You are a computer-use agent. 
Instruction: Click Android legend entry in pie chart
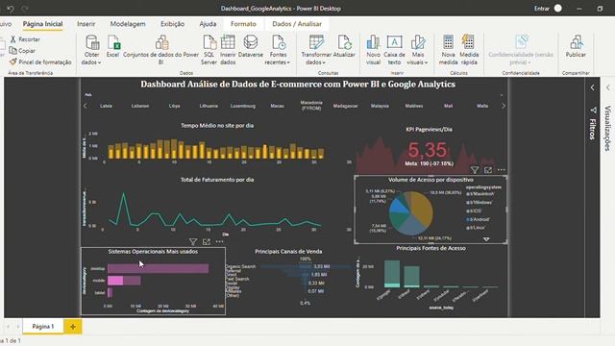tap(479, 219)
